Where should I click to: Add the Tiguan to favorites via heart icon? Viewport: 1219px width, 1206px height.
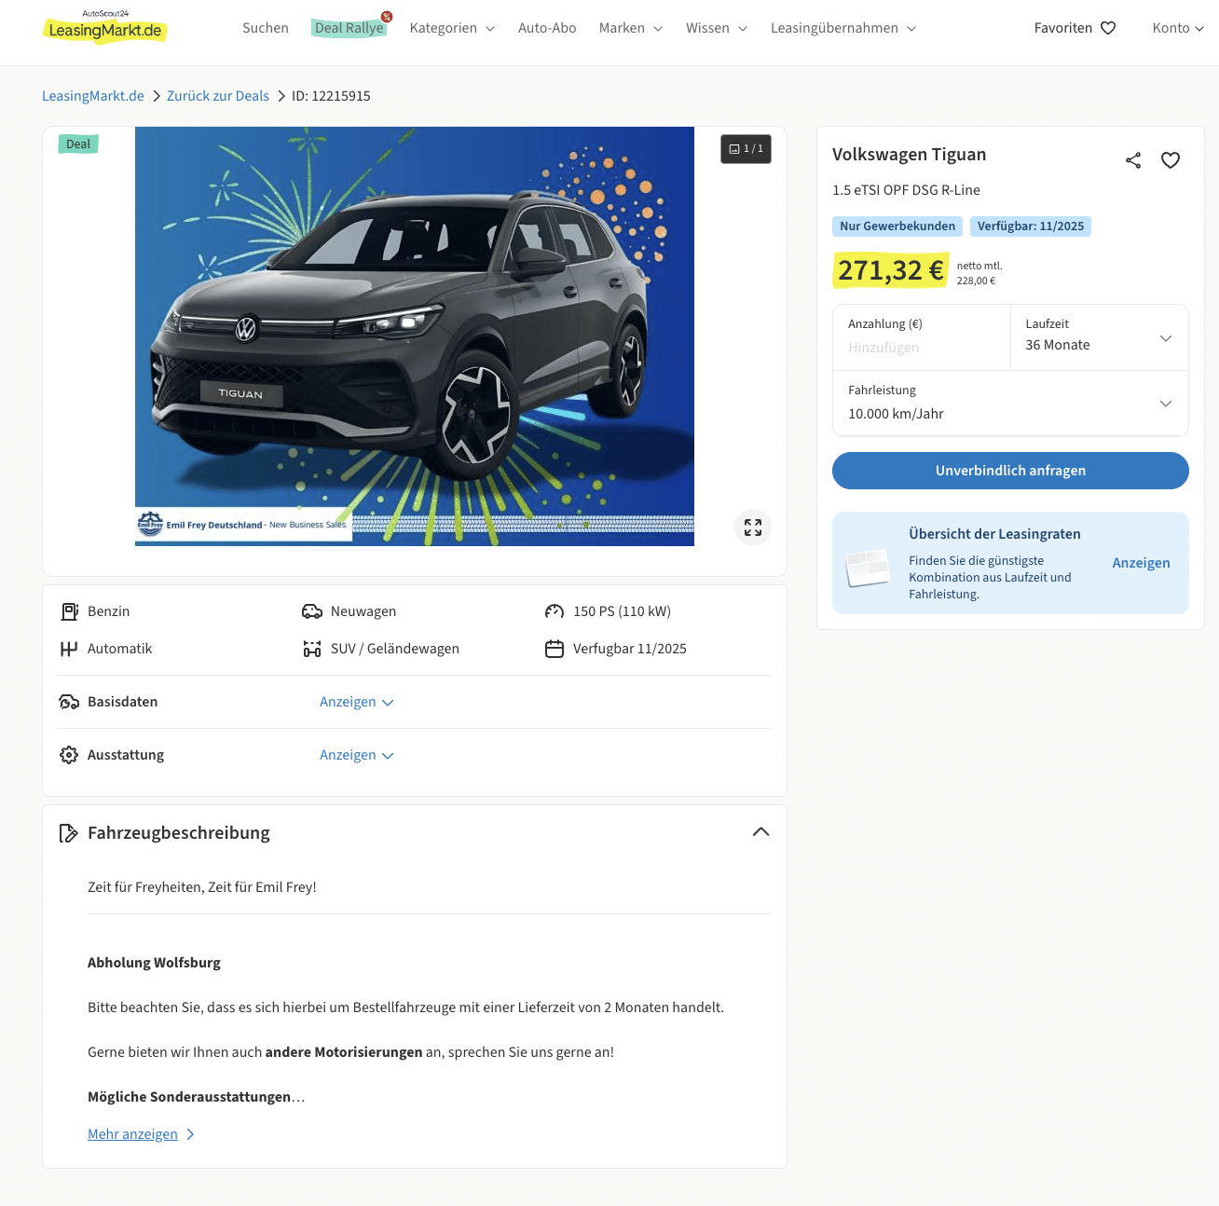coord(1171,160)
